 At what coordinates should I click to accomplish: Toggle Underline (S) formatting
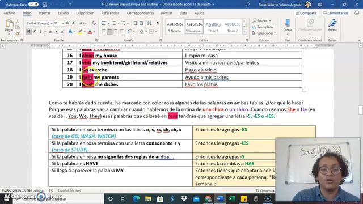[x=40, y=32]
